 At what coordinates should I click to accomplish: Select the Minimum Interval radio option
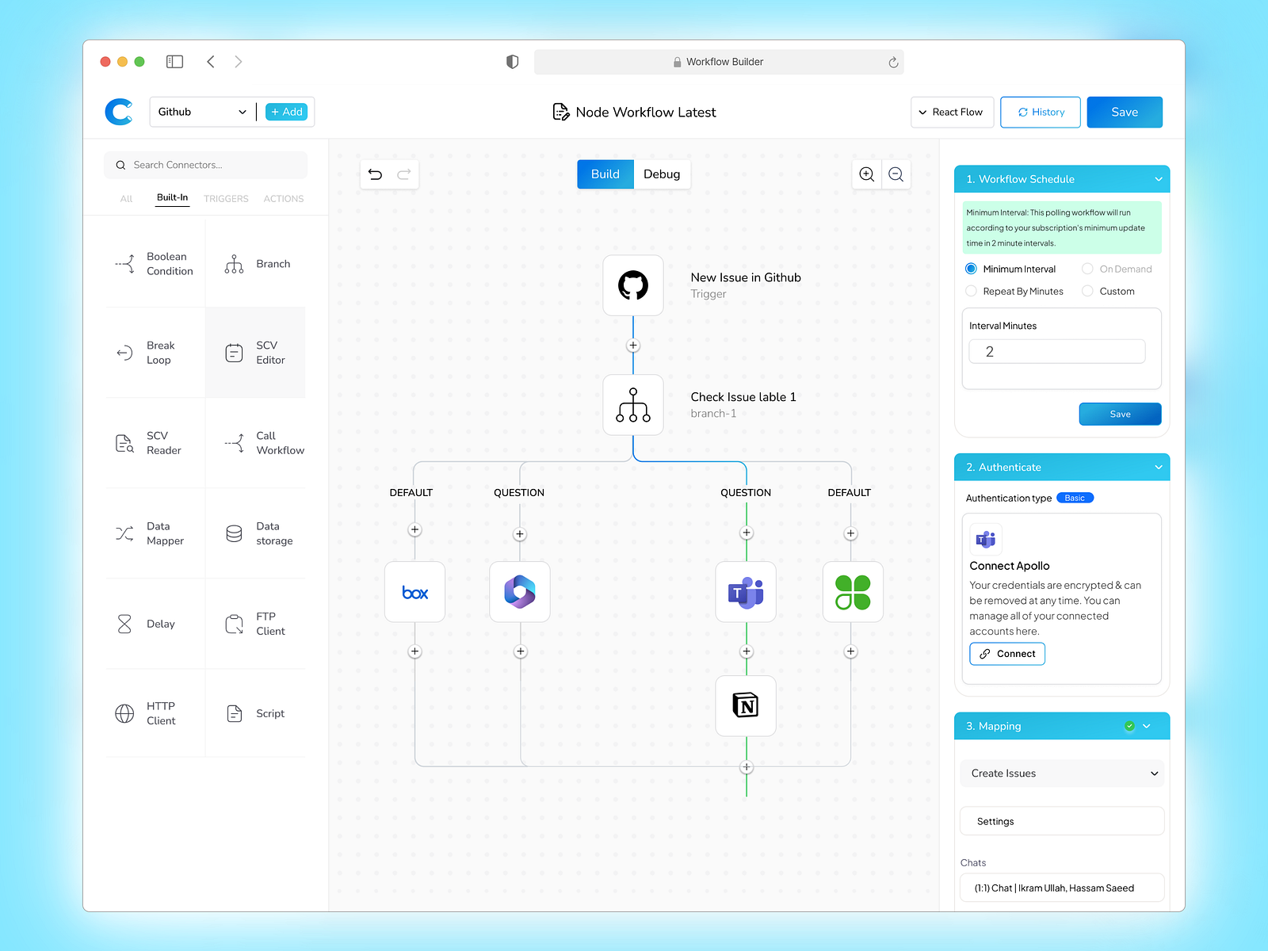click(971, 269)
